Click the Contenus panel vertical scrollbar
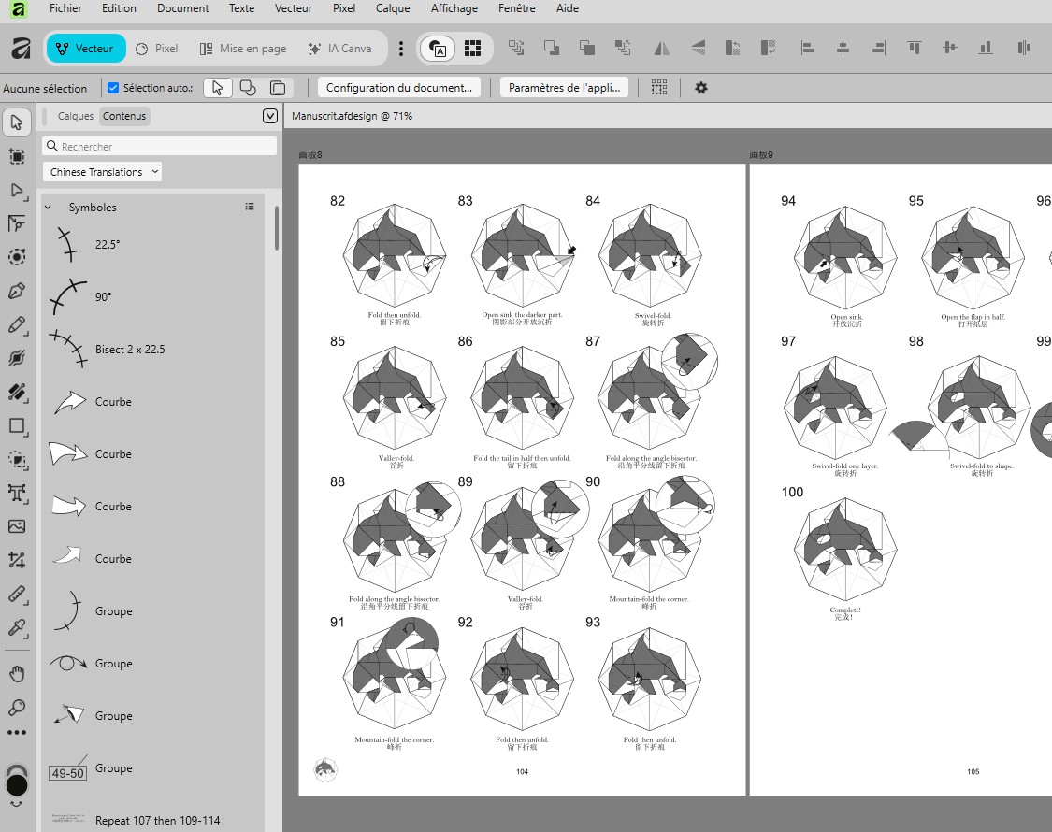Viewport: 1052px width, 832px height. [x=277, y=229]
